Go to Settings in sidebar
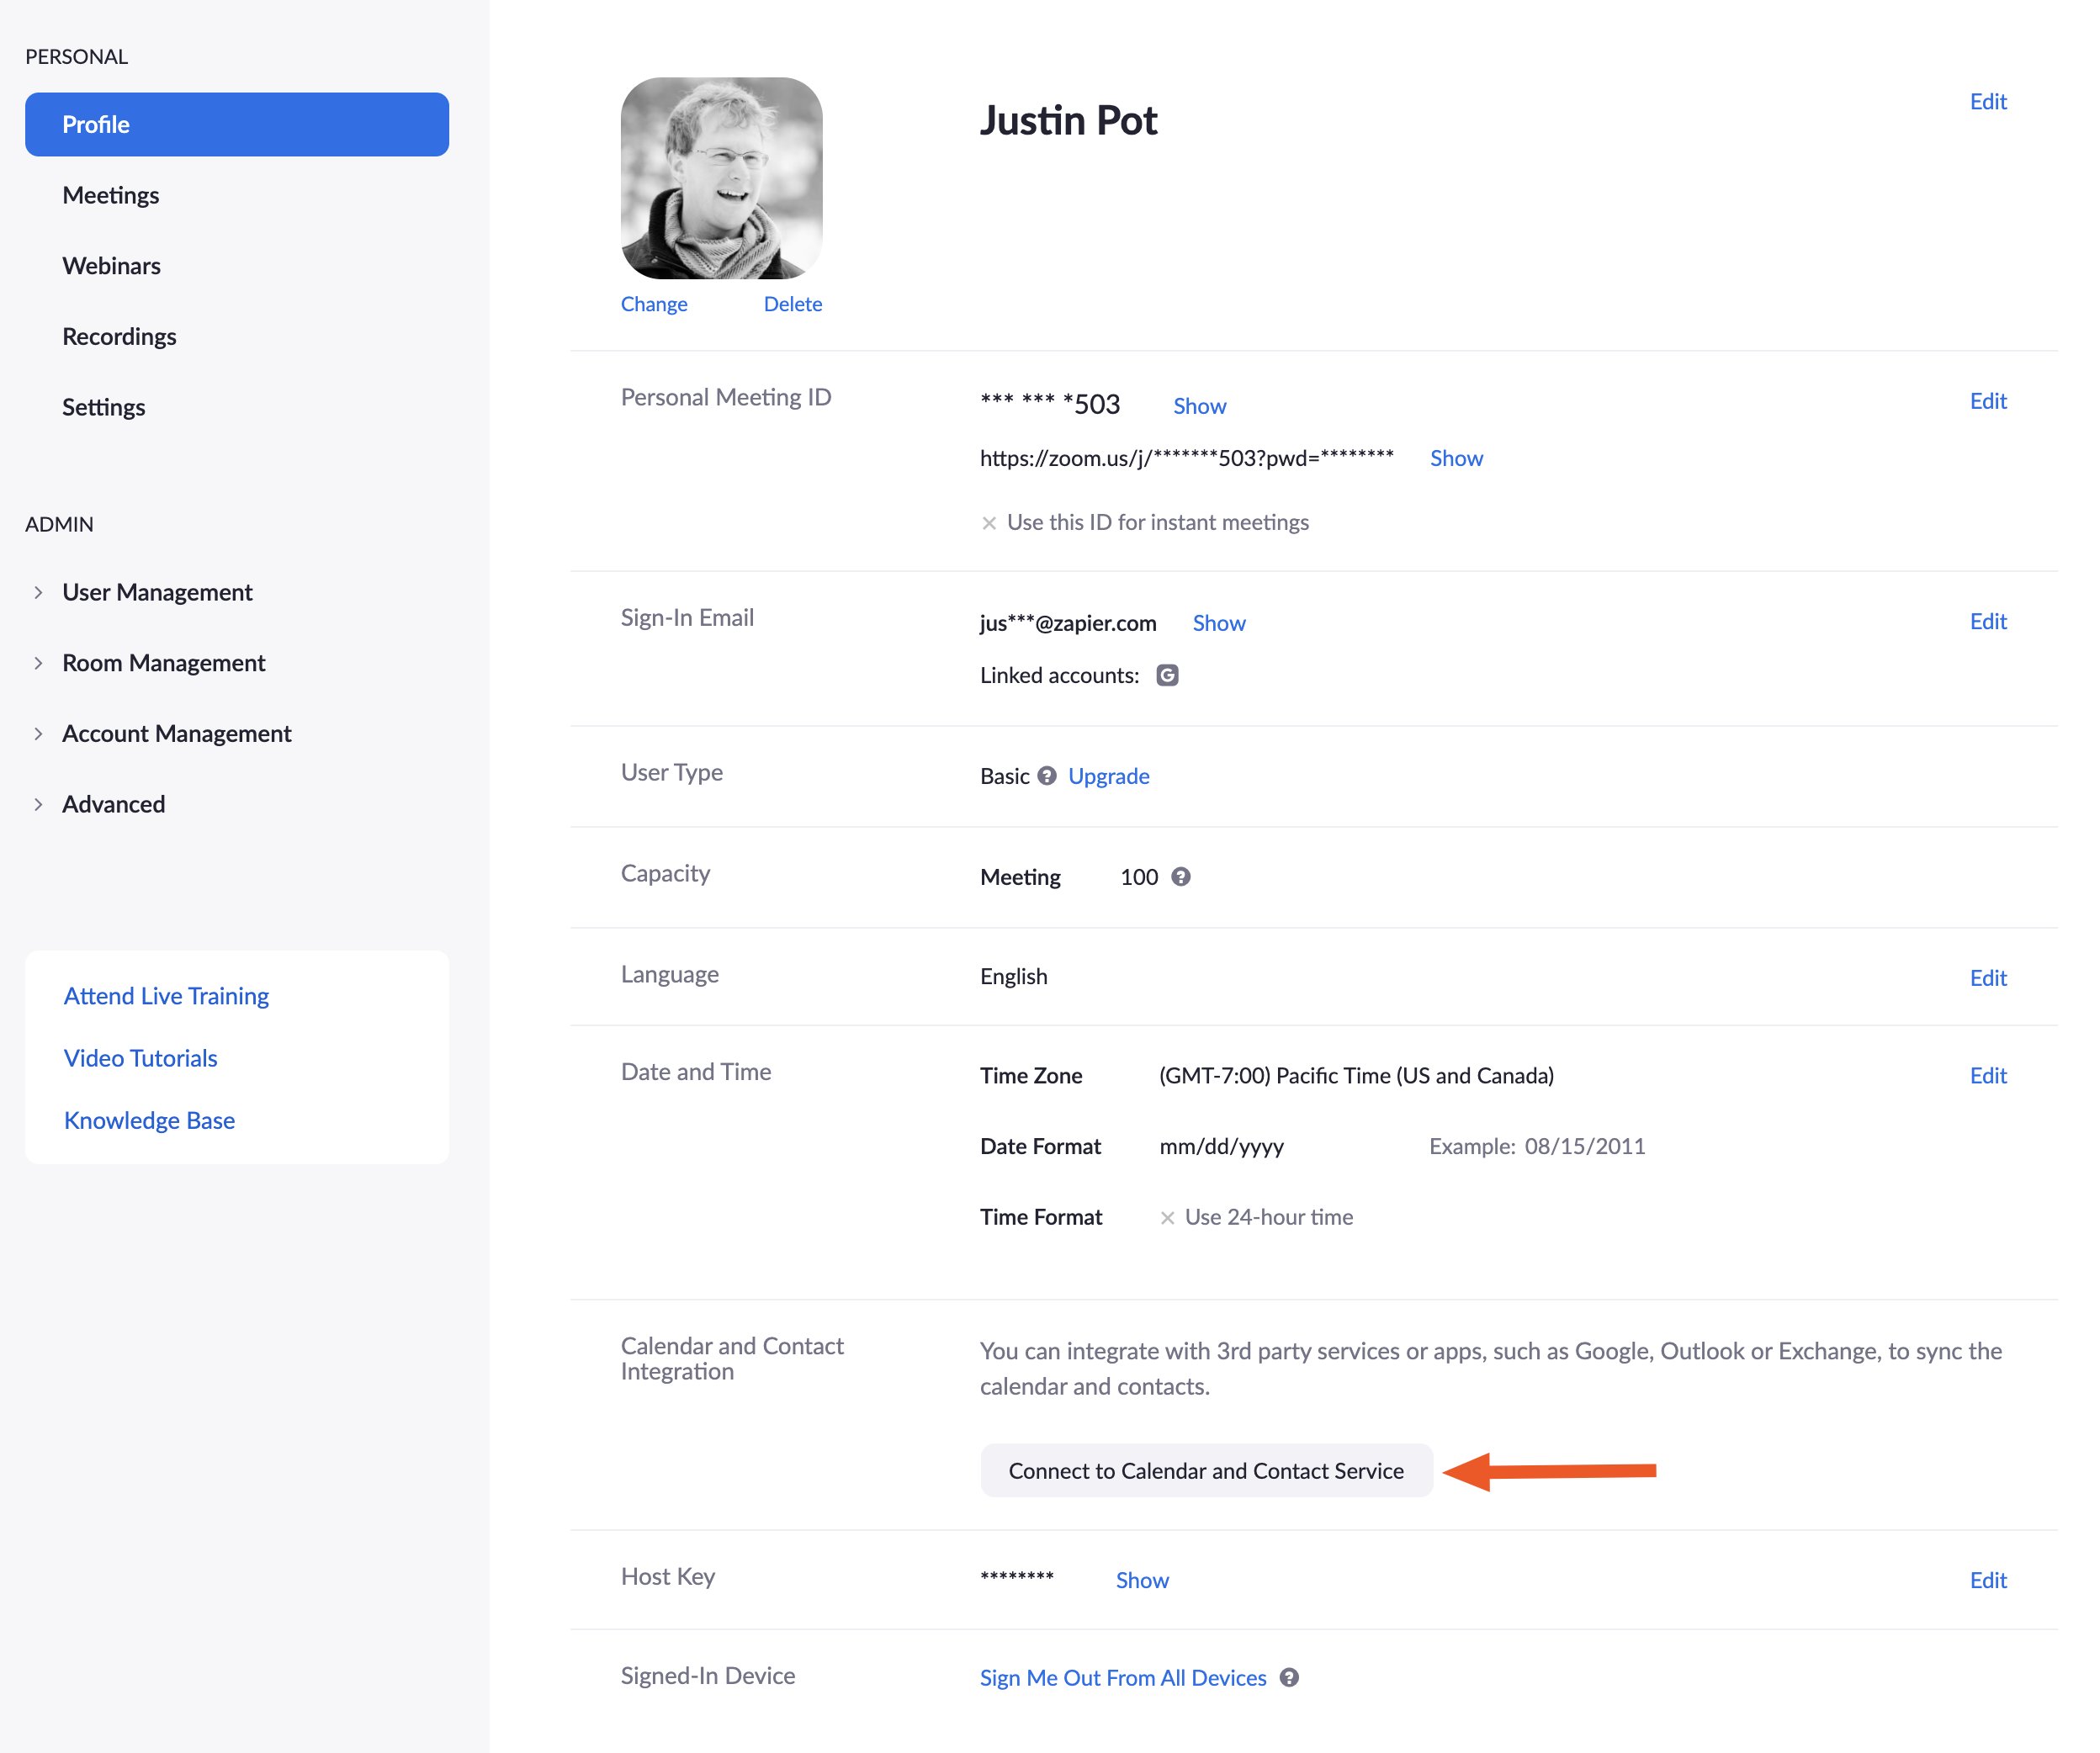The image size is (2100, 1753). pos(104,407)
